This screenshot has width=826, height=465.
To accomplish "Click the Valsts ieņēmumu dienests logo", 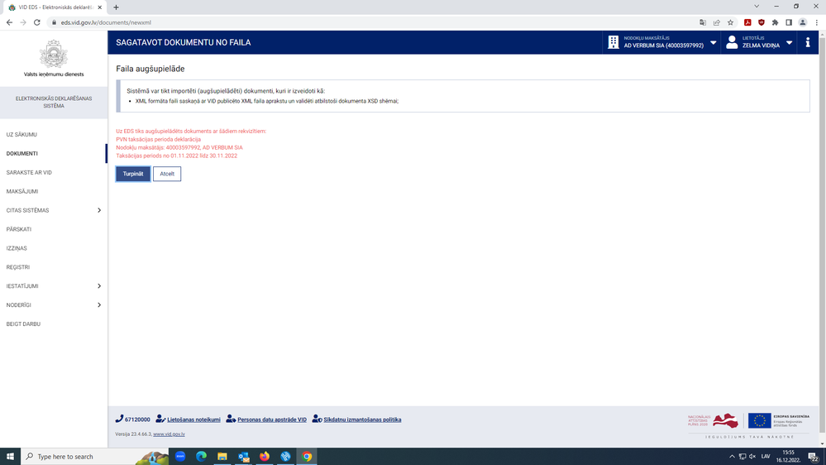I will tap(54, 58).
